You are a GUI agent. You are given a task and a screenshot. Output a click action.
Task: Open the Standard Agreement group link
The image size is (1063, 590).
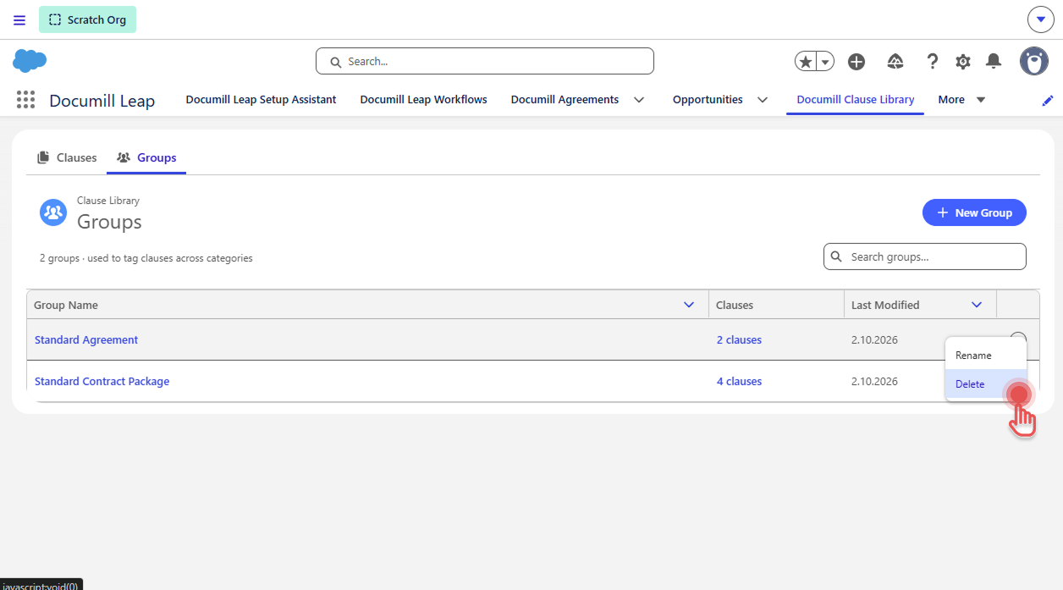tap(86, 339)
